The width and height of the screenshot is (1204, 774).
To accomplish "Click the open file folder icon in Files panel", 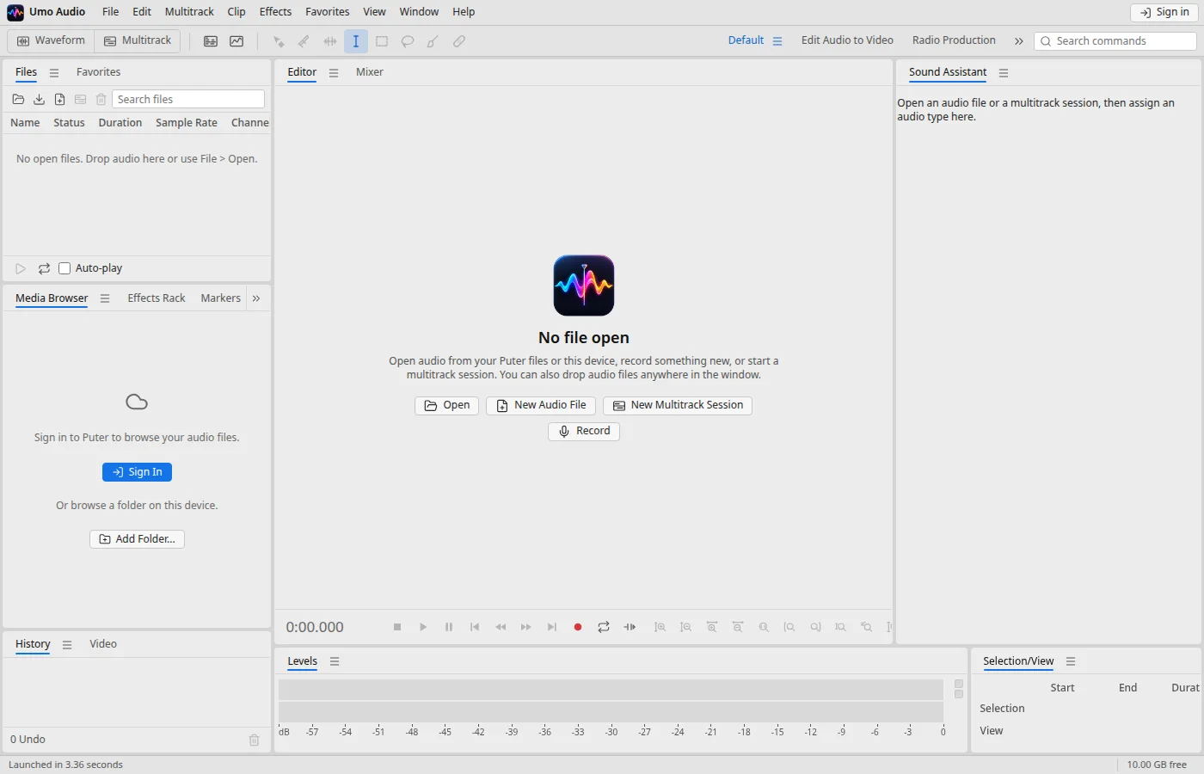I will click(18, 100).
